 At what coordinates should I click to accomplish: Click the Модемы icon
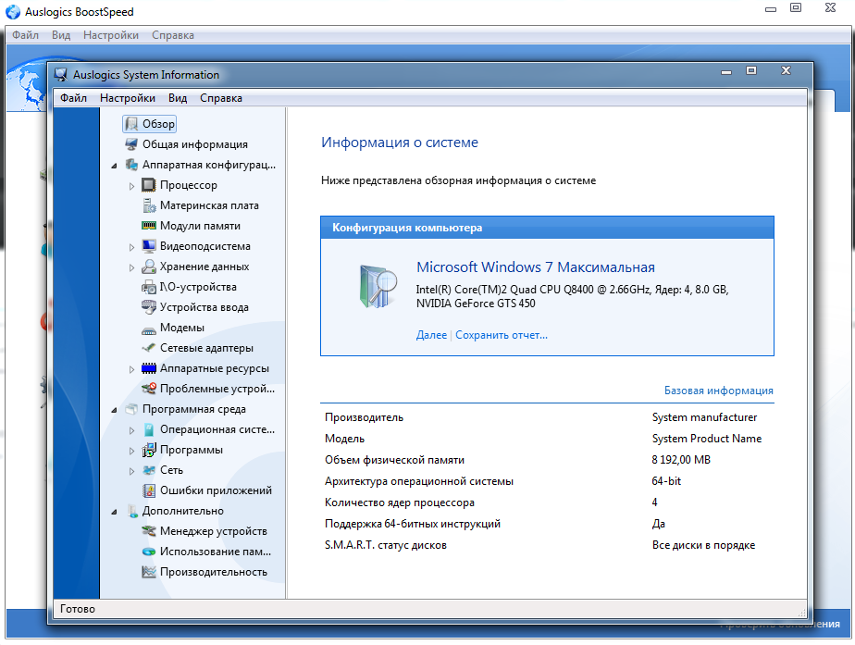click(x=149, y=329)
